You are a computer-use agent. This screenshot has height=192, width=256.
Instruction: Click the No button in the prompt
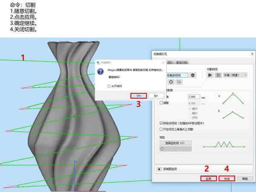(x=155, y=96)
